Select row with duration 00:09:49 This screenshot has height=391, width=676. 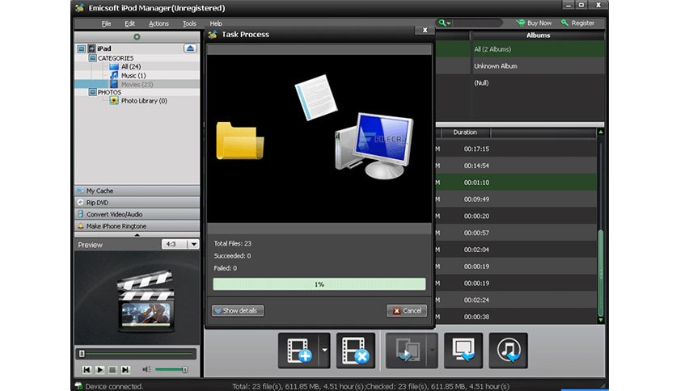[516, 200]
